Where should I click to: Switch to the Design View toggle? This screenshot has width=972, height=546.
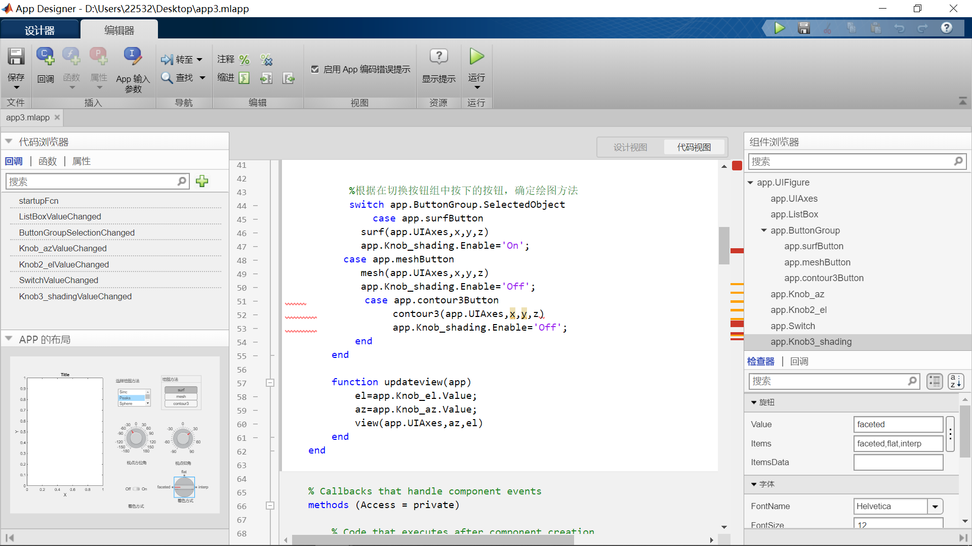pyautogui.click(x=630, y=147)
